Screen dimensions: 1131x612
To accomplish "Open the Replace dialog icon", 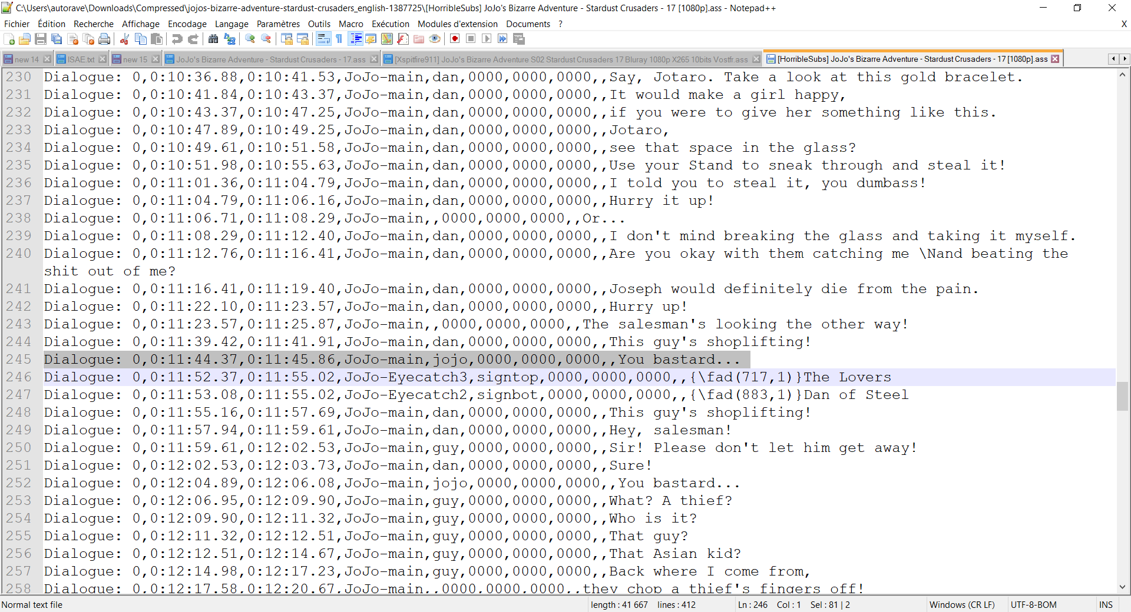I will (x=230, y=39).
